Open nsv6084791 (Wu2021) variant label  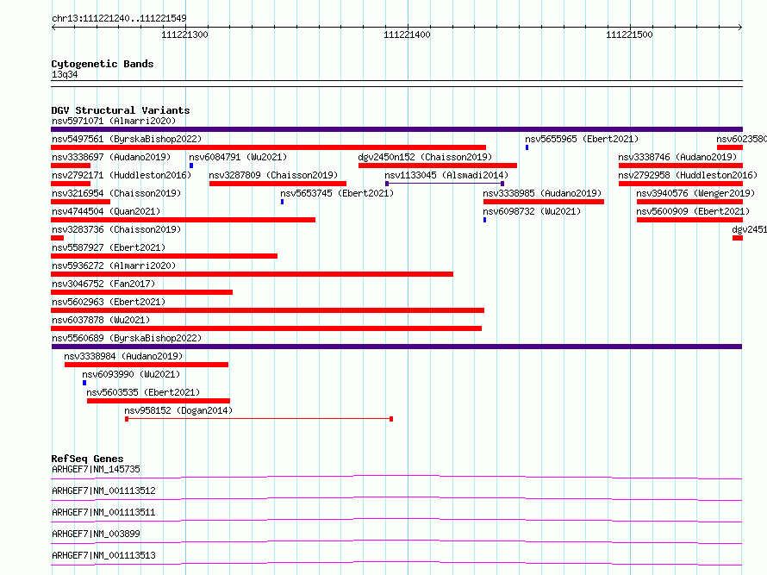click(x=238, y=157)
